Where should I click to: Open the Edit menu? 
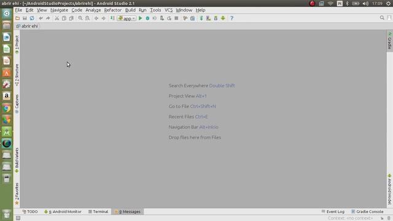click(x=29, y=10)
